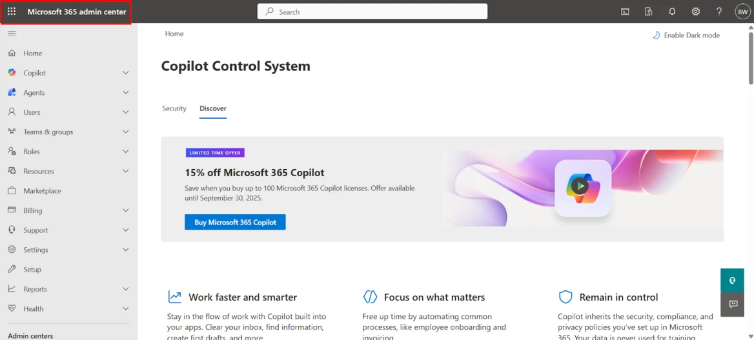This screenshot has width=754, height=340.
Task: Click the document icon in top bar
Action: coord(649,12)
